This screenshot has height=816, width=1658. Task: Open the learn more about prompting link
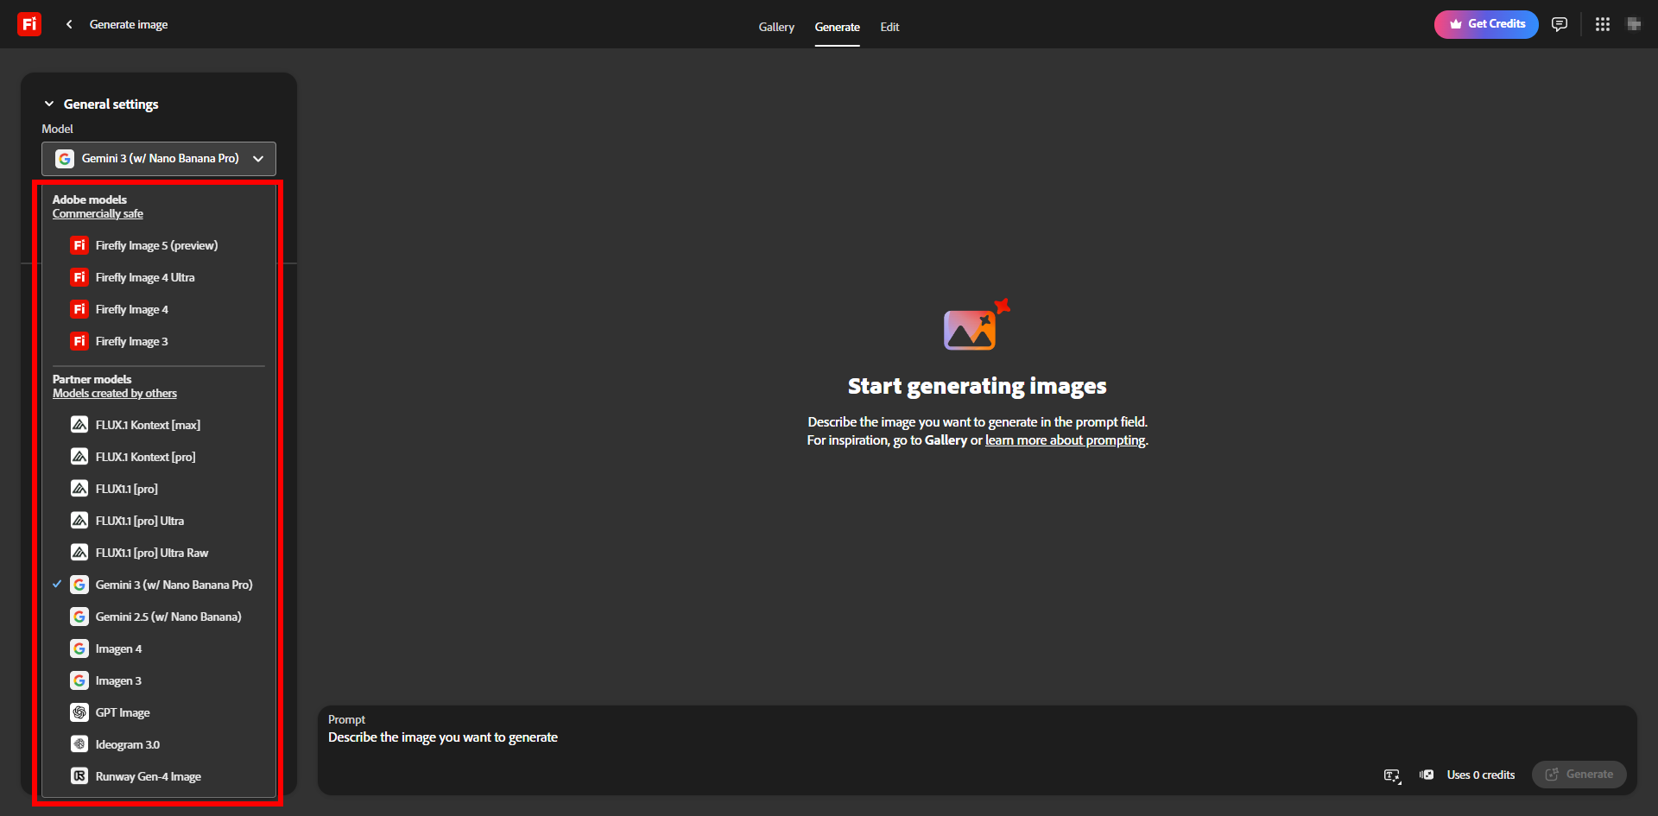click(1066, 440)
